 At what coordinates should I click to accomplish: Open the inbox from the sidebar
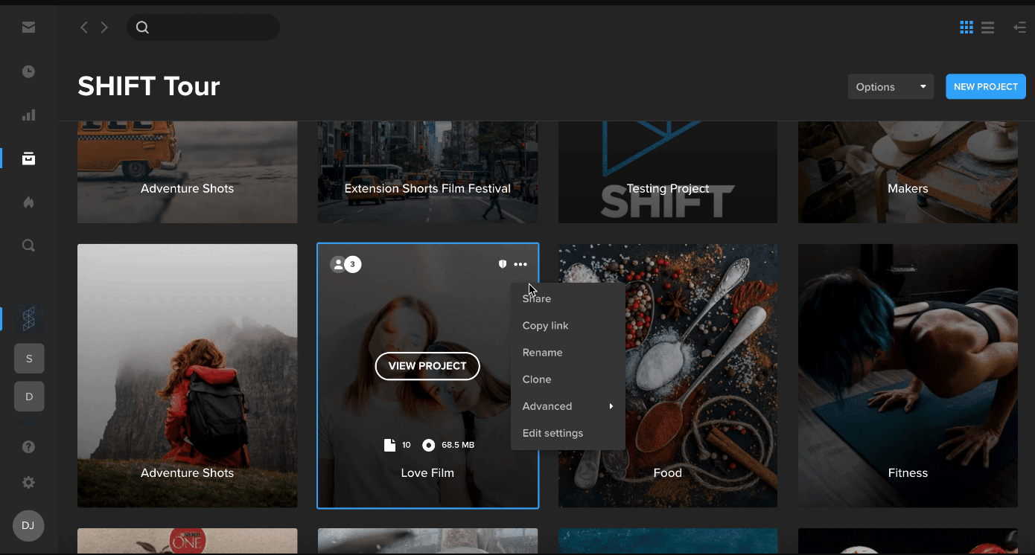tap(28, 27)
